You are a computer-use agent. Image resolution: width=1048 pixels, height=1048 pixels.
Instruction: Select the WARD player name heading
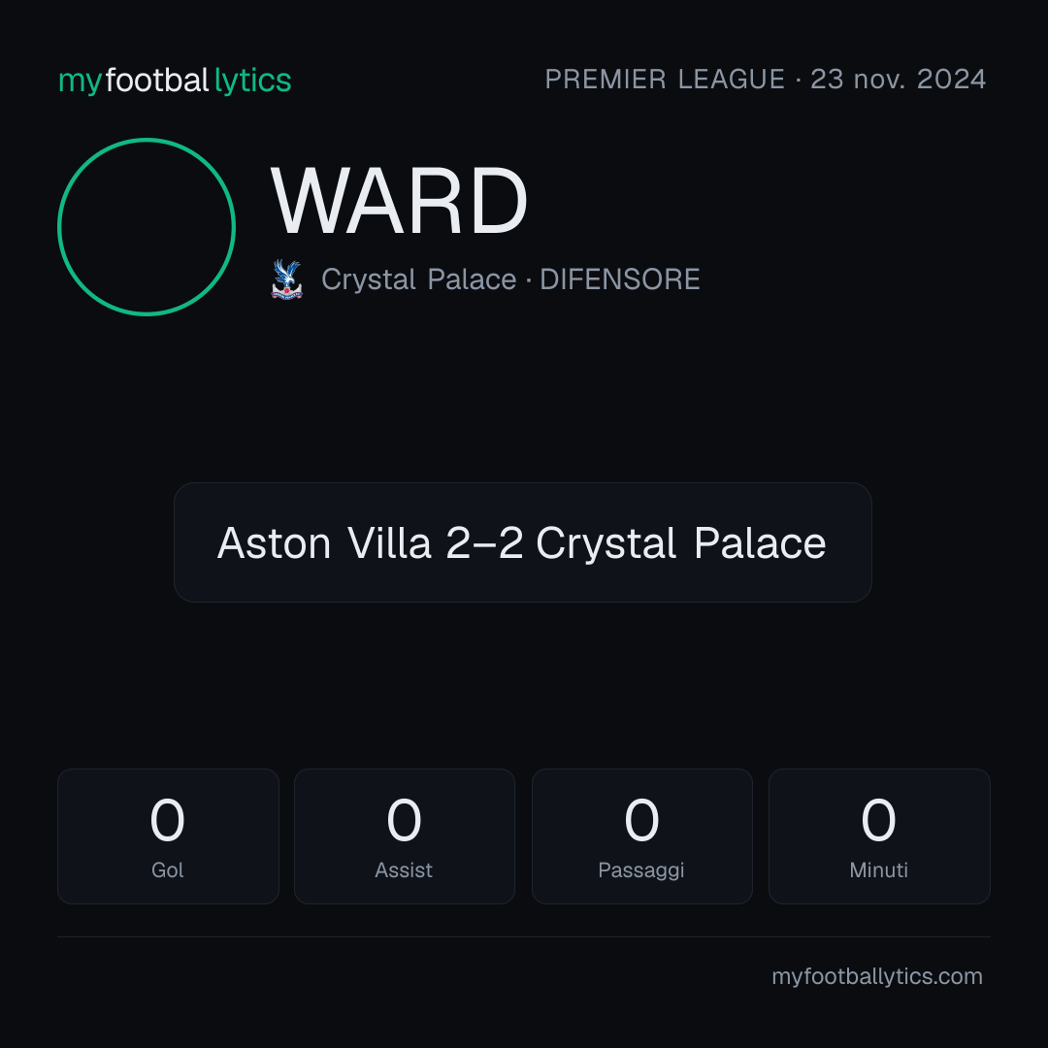pos(399,201)
